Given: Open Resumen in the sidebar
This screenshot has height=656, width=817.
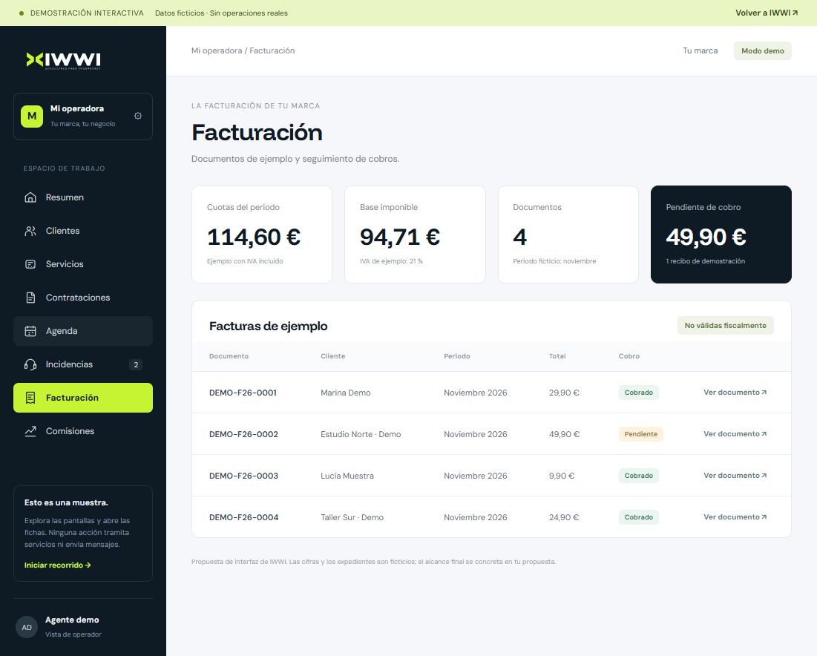Looking at the screenshot, I should pos(83,197).
